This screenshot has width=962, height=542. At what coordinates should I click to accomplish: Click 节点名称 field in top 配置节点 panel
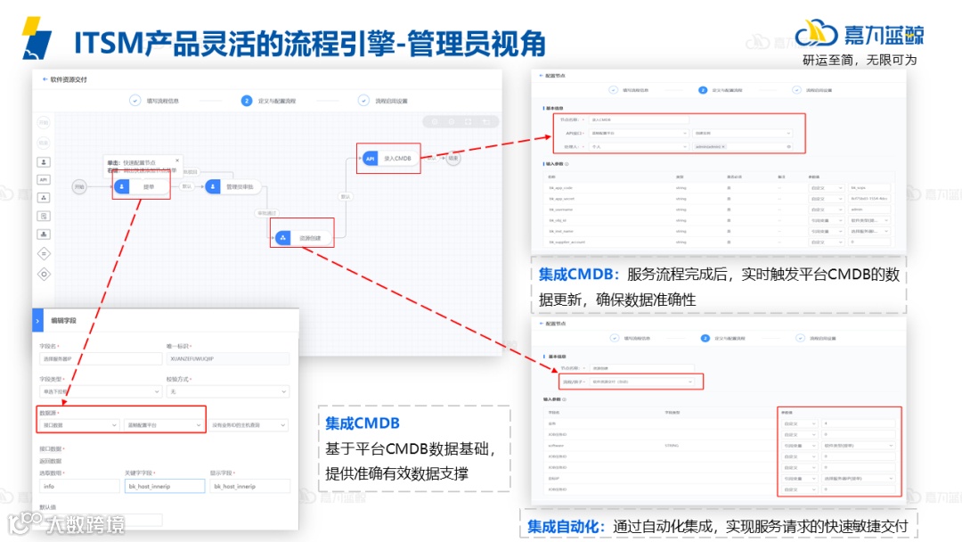[x=640, y=119]
